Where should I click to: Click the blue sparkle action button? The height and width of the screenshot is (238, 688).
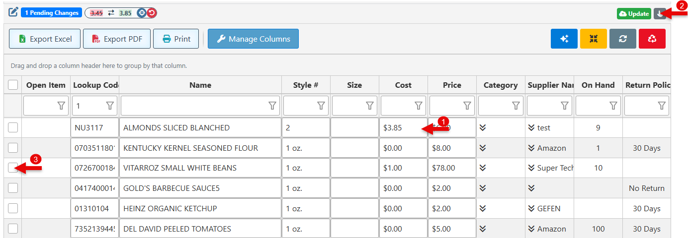pyautogui.click(x=564, y=39)
